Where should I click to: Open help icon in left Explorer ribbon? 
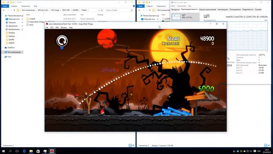pyautogui.click(x=134, y=6)
